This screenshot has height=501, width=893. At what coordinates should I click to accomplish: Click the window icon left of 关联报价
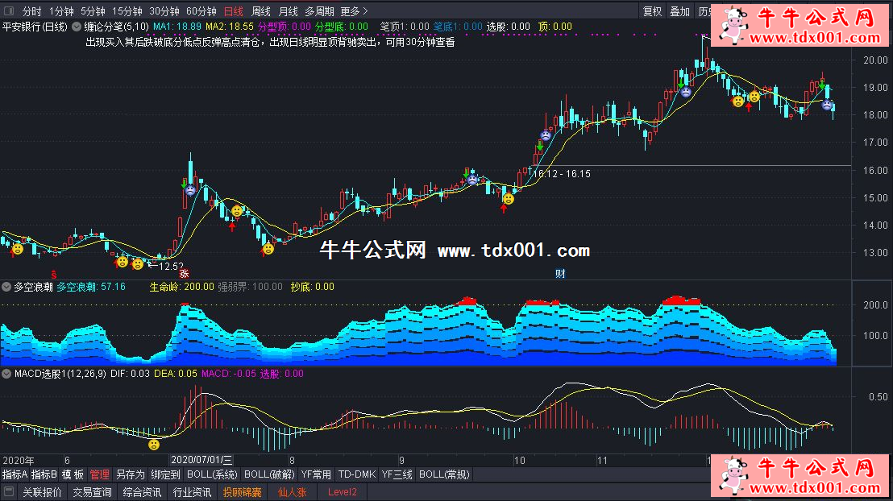point(9,491)
